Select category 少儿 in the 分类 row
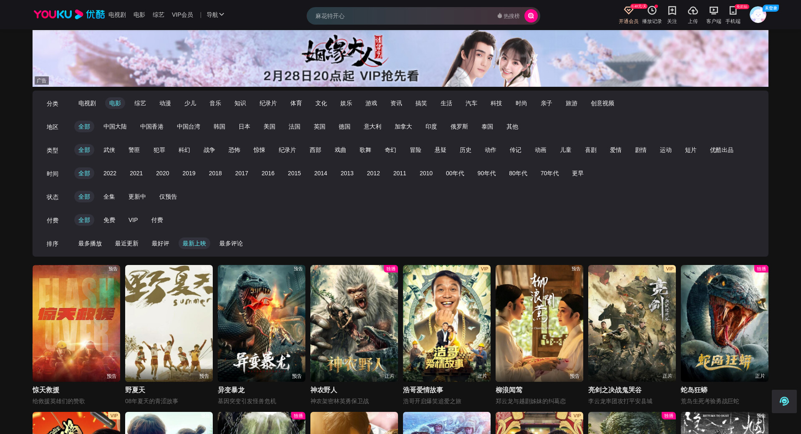Screen dimensions: 801x434 190,103
